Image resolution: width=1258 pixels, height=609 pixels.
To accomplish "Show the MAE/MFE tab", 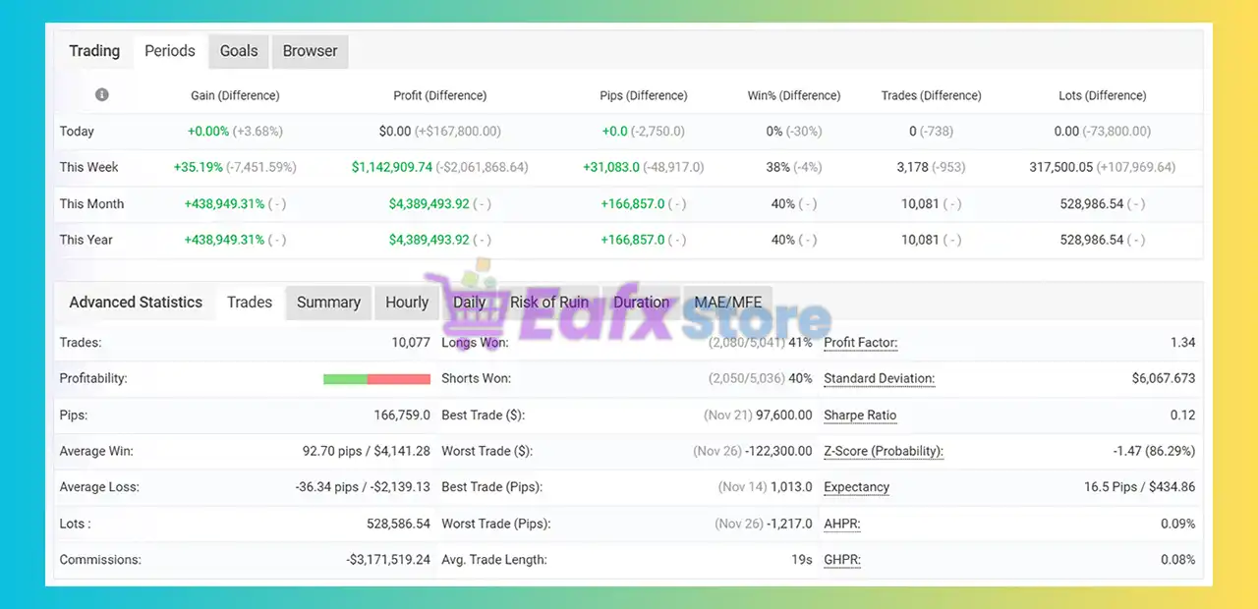I will pos(727,303).
